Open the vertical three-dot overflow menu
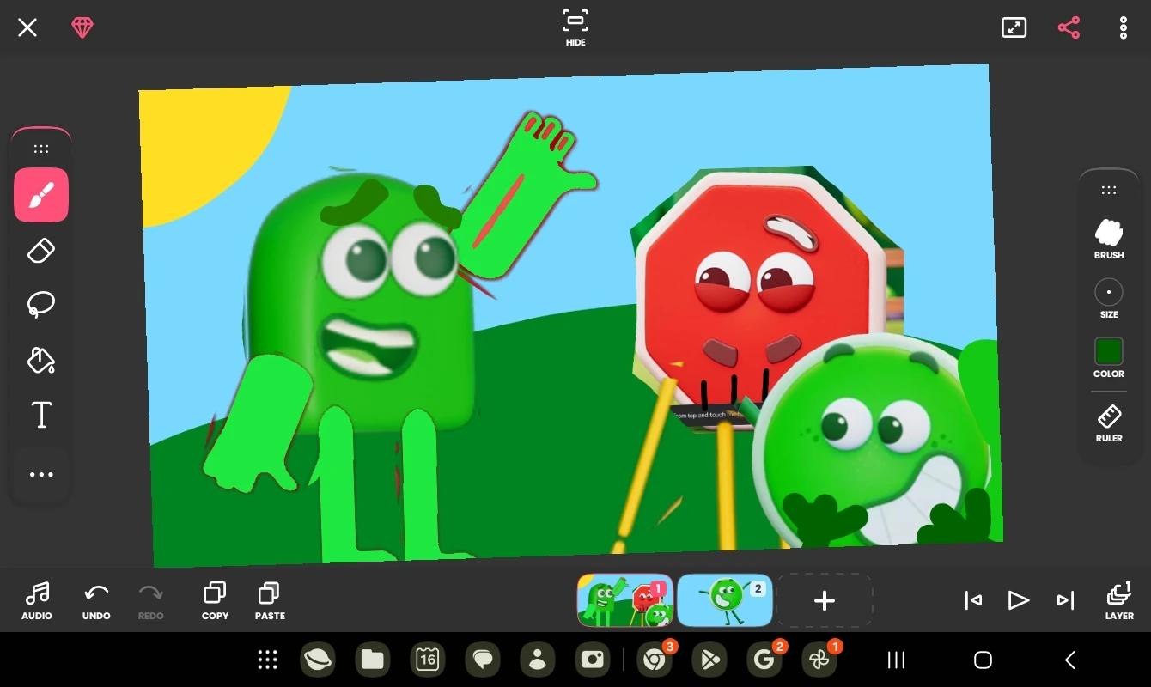This screenshot has width=1151, height=687. coord(1124,27)
